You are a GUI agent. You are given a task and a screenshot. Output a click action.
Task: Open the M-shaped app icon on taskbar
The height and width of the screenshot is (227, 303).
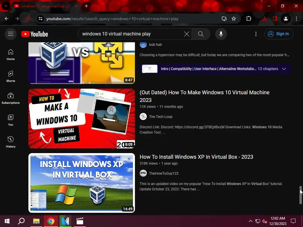point(65,221)
